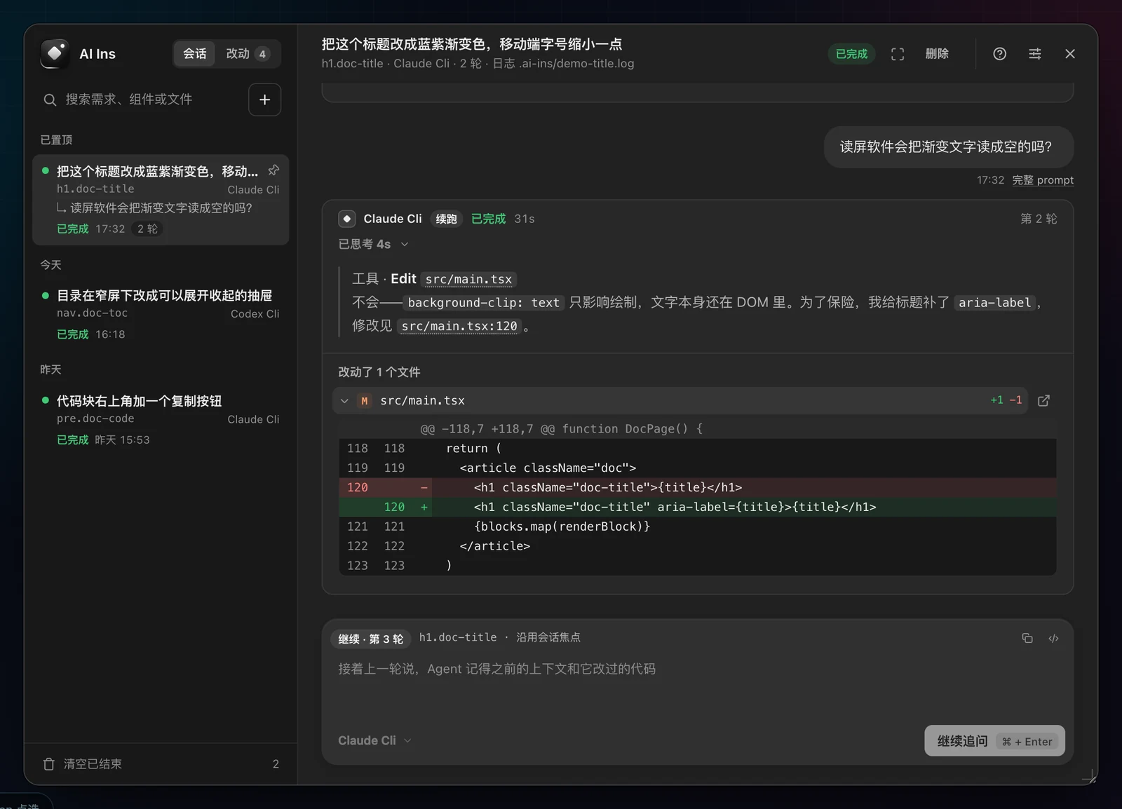Switch to the 改动 tab
The height and width of the screenshot is (809, 1122).
click(x=248, y=54)
